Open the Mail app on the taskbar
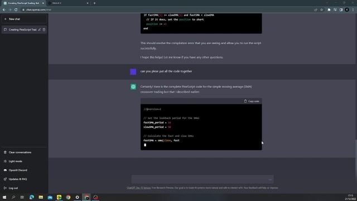Image resolution: width=357 pixels, height=201 pixels. click(x=50, y=197)
